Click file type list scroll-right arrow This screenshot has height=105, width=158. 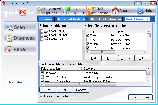pos(145,52)
